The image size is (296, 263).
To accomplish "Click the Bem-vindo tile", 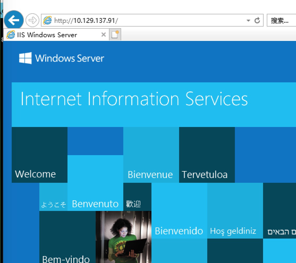I will click(x=67, y=237).
